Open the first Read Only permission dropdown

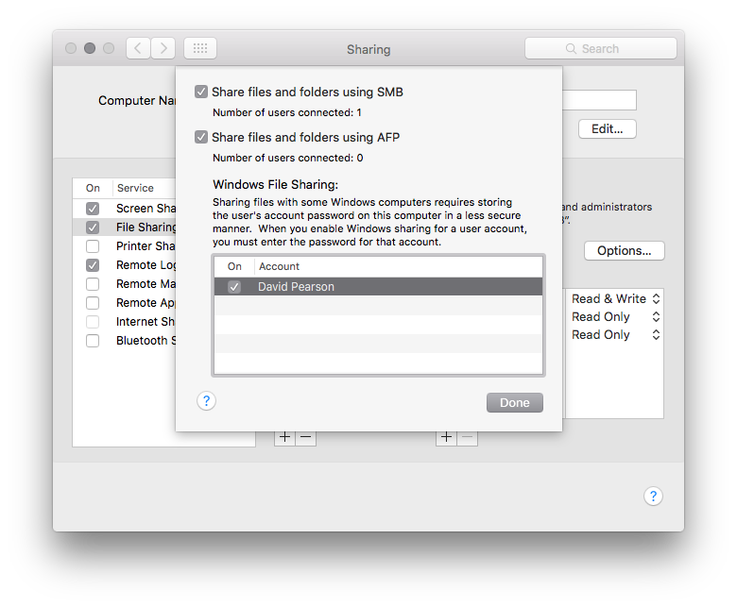[x=615, y=316]
